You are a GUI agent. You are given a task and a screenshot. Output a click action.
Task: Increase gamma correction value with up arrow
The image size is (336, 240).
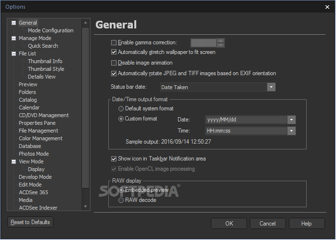[220, 41]
